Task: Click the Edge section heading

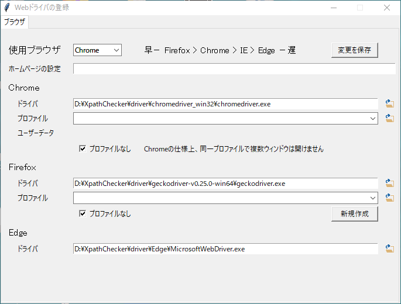Action: (18, 233)
